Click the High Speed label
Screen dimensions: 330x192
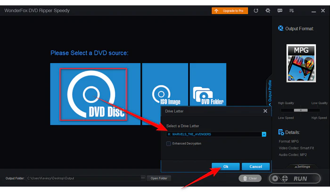point(319,117)
